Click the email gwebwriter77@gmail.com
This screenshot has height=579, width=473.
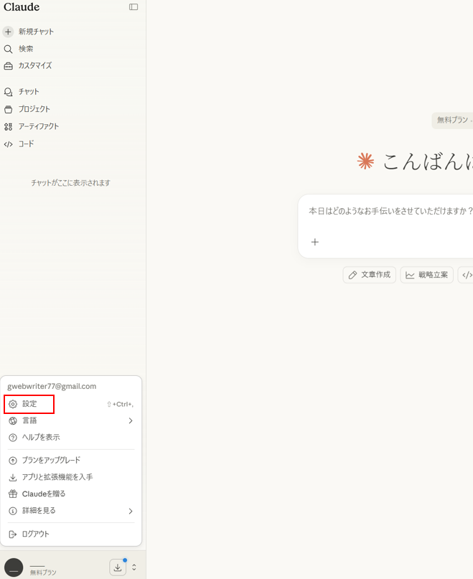coord(52,387)
